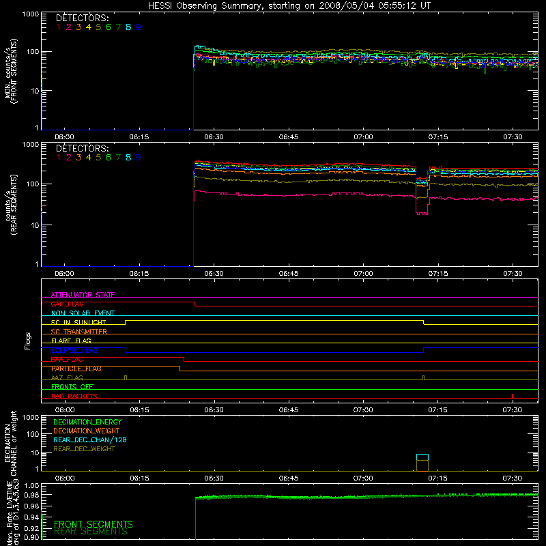Screen dimensions: 546x546
Task: Select detector 1 in front segments legend
Action: tap(59, 27)
